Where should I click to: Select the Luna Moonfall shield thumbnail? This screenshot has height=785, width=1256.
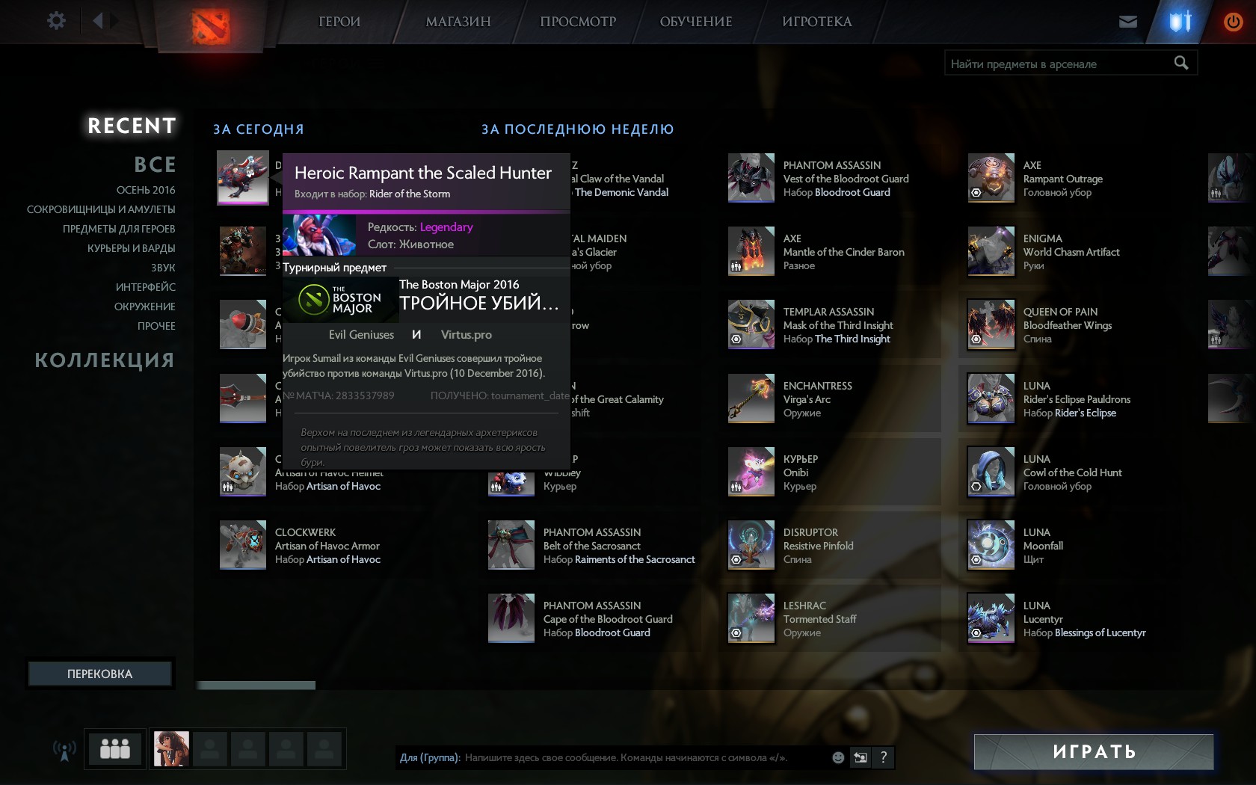[991, 545]
